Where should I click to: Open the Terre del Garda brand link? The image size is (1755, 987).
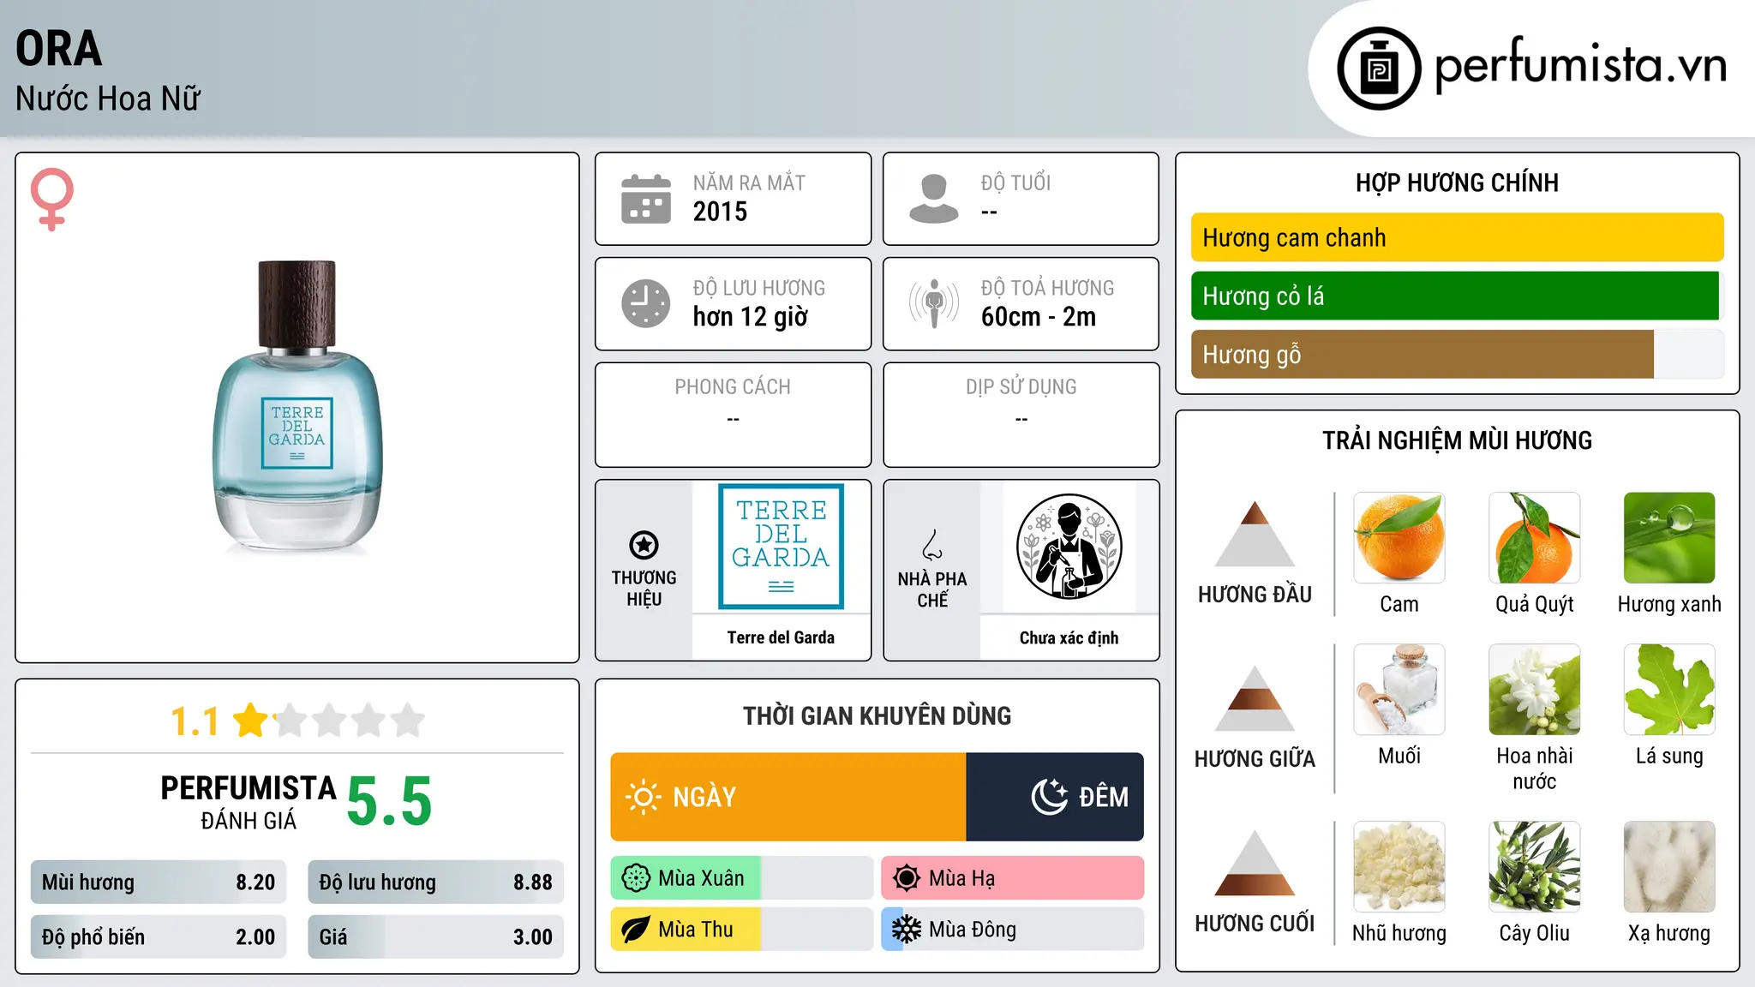[x=781, y=637]
